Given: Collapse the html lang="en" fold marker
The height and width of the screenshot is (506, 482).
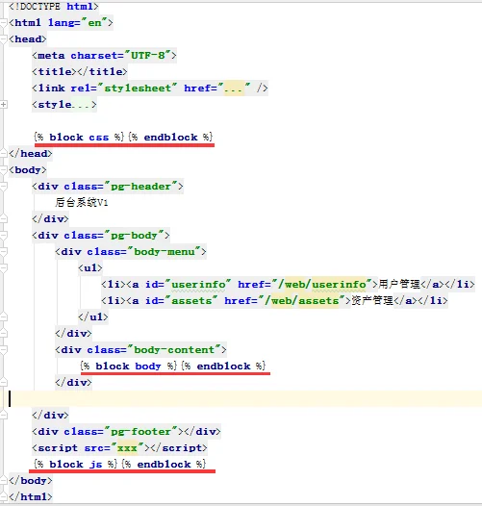Looking at the screenshot, I should click(x=4, y=22).
